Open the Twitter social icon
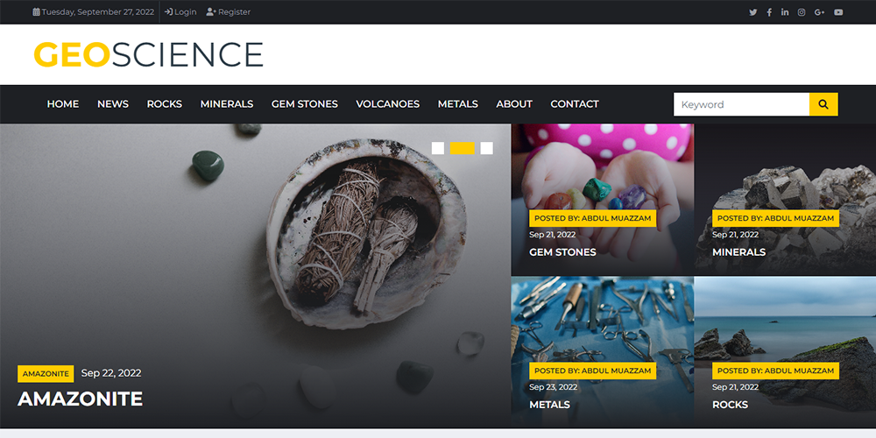The width and height of the screenshot is (876, 438). 752,12
